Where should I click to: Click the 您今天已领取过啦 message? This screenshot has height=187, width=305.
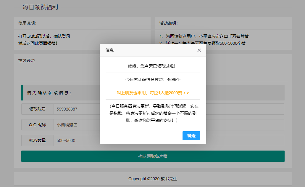(153, 66)
